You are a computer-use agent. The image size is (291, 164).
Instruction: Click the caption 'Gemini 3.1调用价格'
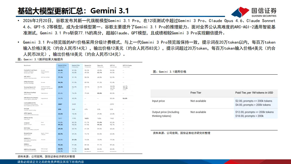coord(170,72)
